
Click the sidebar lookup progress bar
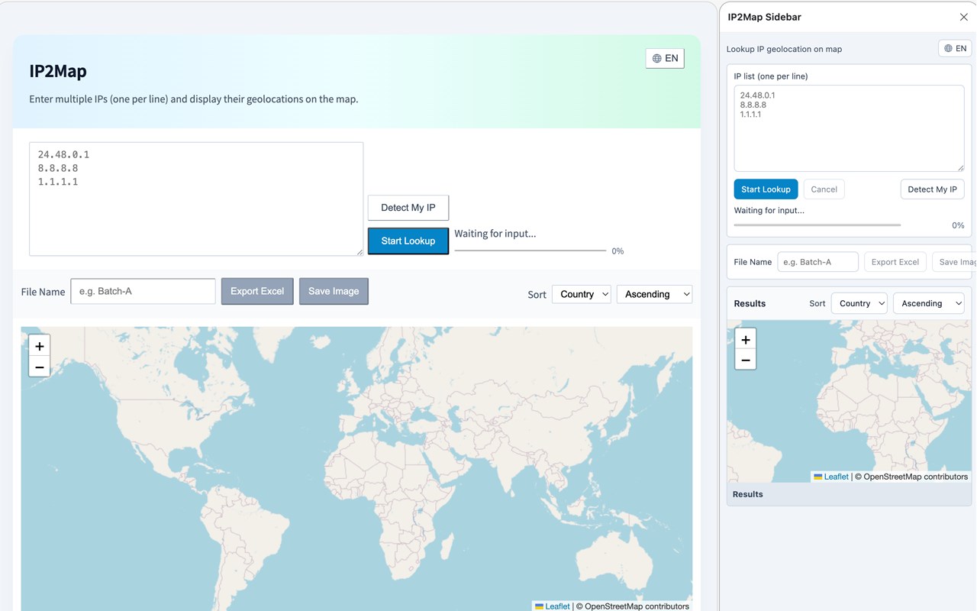pyautogui.click(x=817, y=225)
